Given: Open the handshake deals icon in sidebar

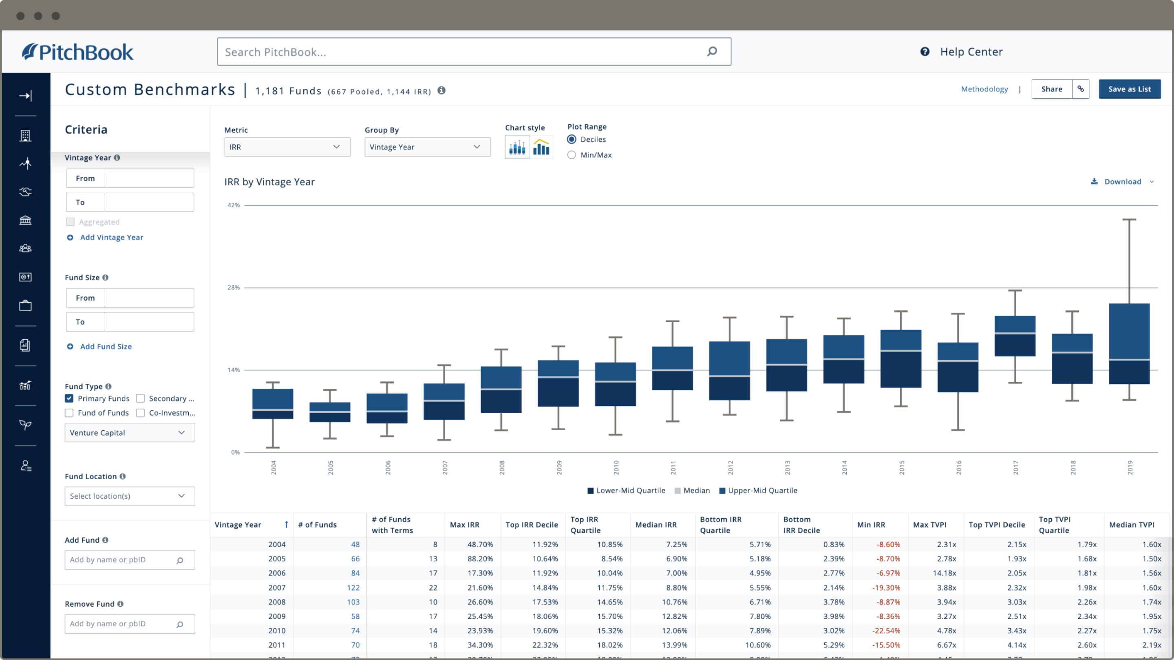Looking at the screenshot, I should pos(26,192).
